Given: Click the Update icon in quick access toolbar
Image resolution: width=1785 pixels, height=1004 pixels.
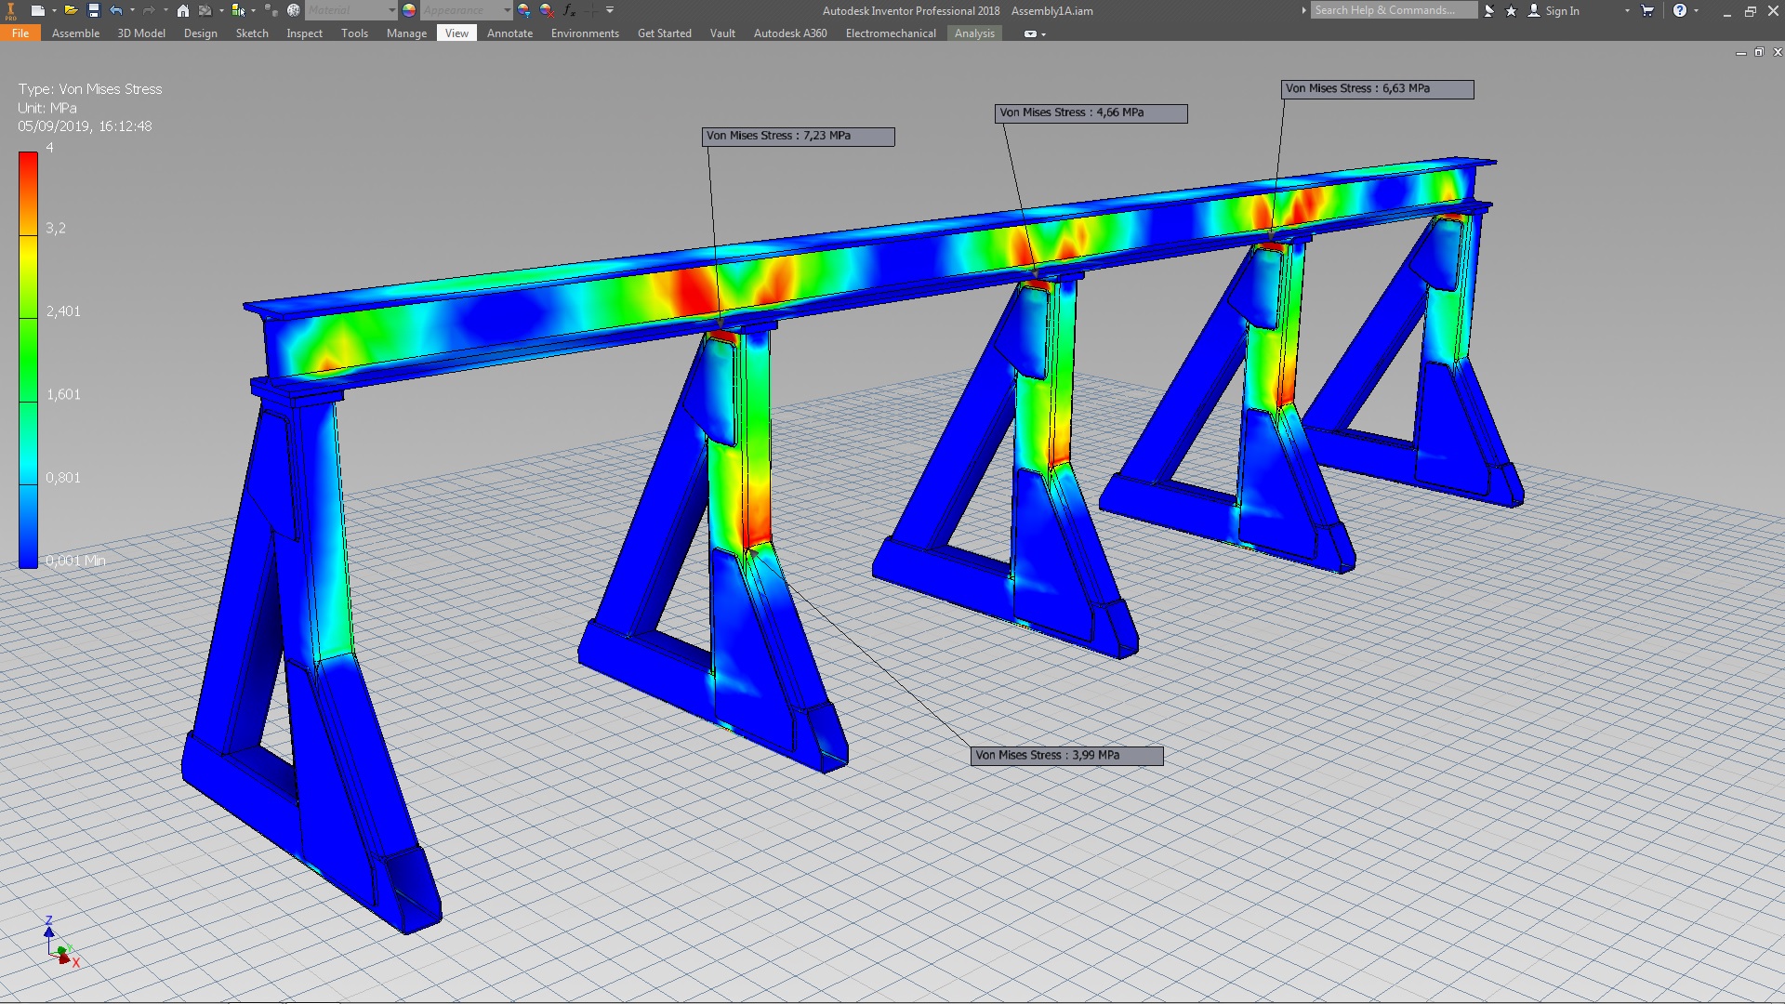Looking at the screenshot, I should (205, 10).
